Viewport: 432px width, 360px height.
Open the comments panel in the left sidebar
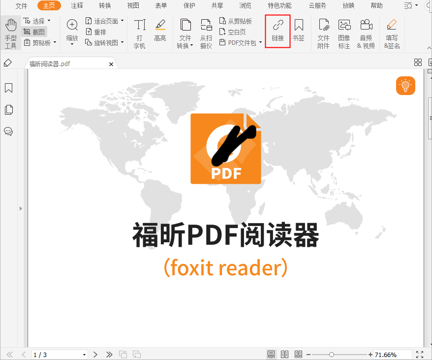tap(8, 131)
